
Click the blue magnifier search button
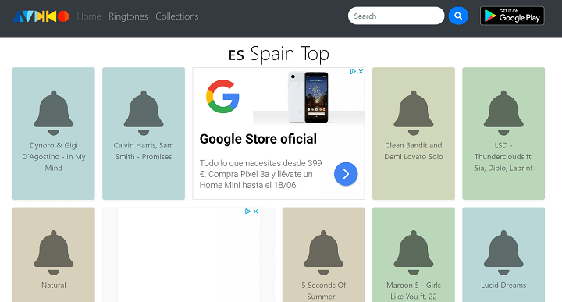tap(458, 16)
